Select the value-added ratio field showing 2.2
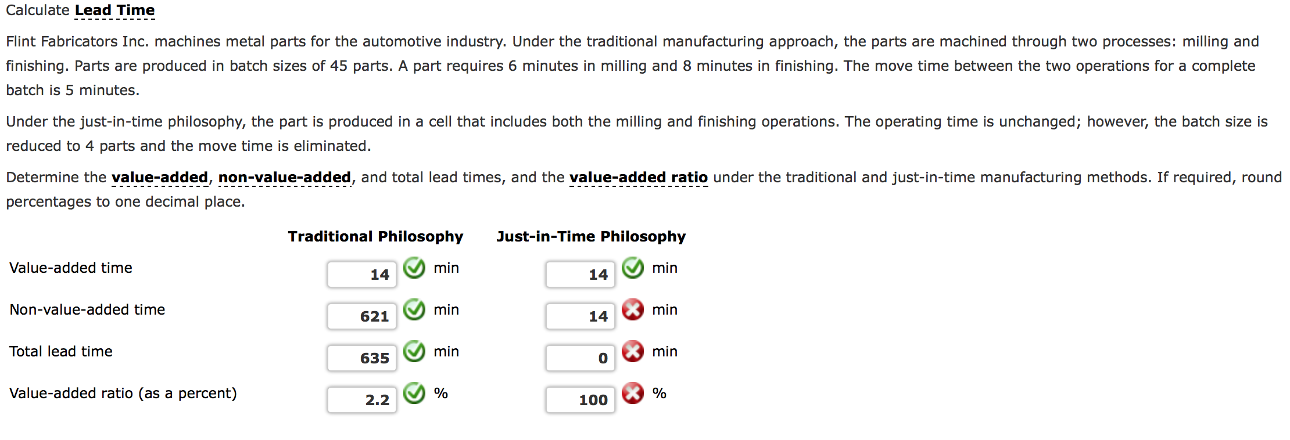Image resolution: width=1290 pixels, height=440 pixels. pyautogui.click(x=361, y=399)
